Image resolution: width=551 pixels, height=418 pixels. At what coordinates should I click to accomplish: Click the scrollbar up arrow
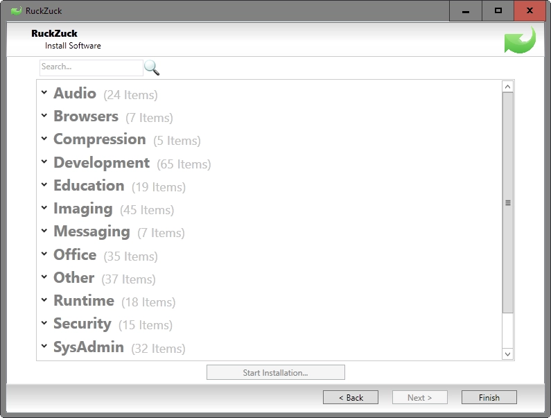(x=507, y=87)
